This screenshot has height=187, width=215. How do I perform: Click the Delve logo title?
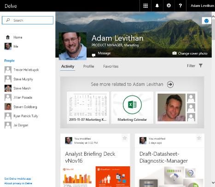11,6
